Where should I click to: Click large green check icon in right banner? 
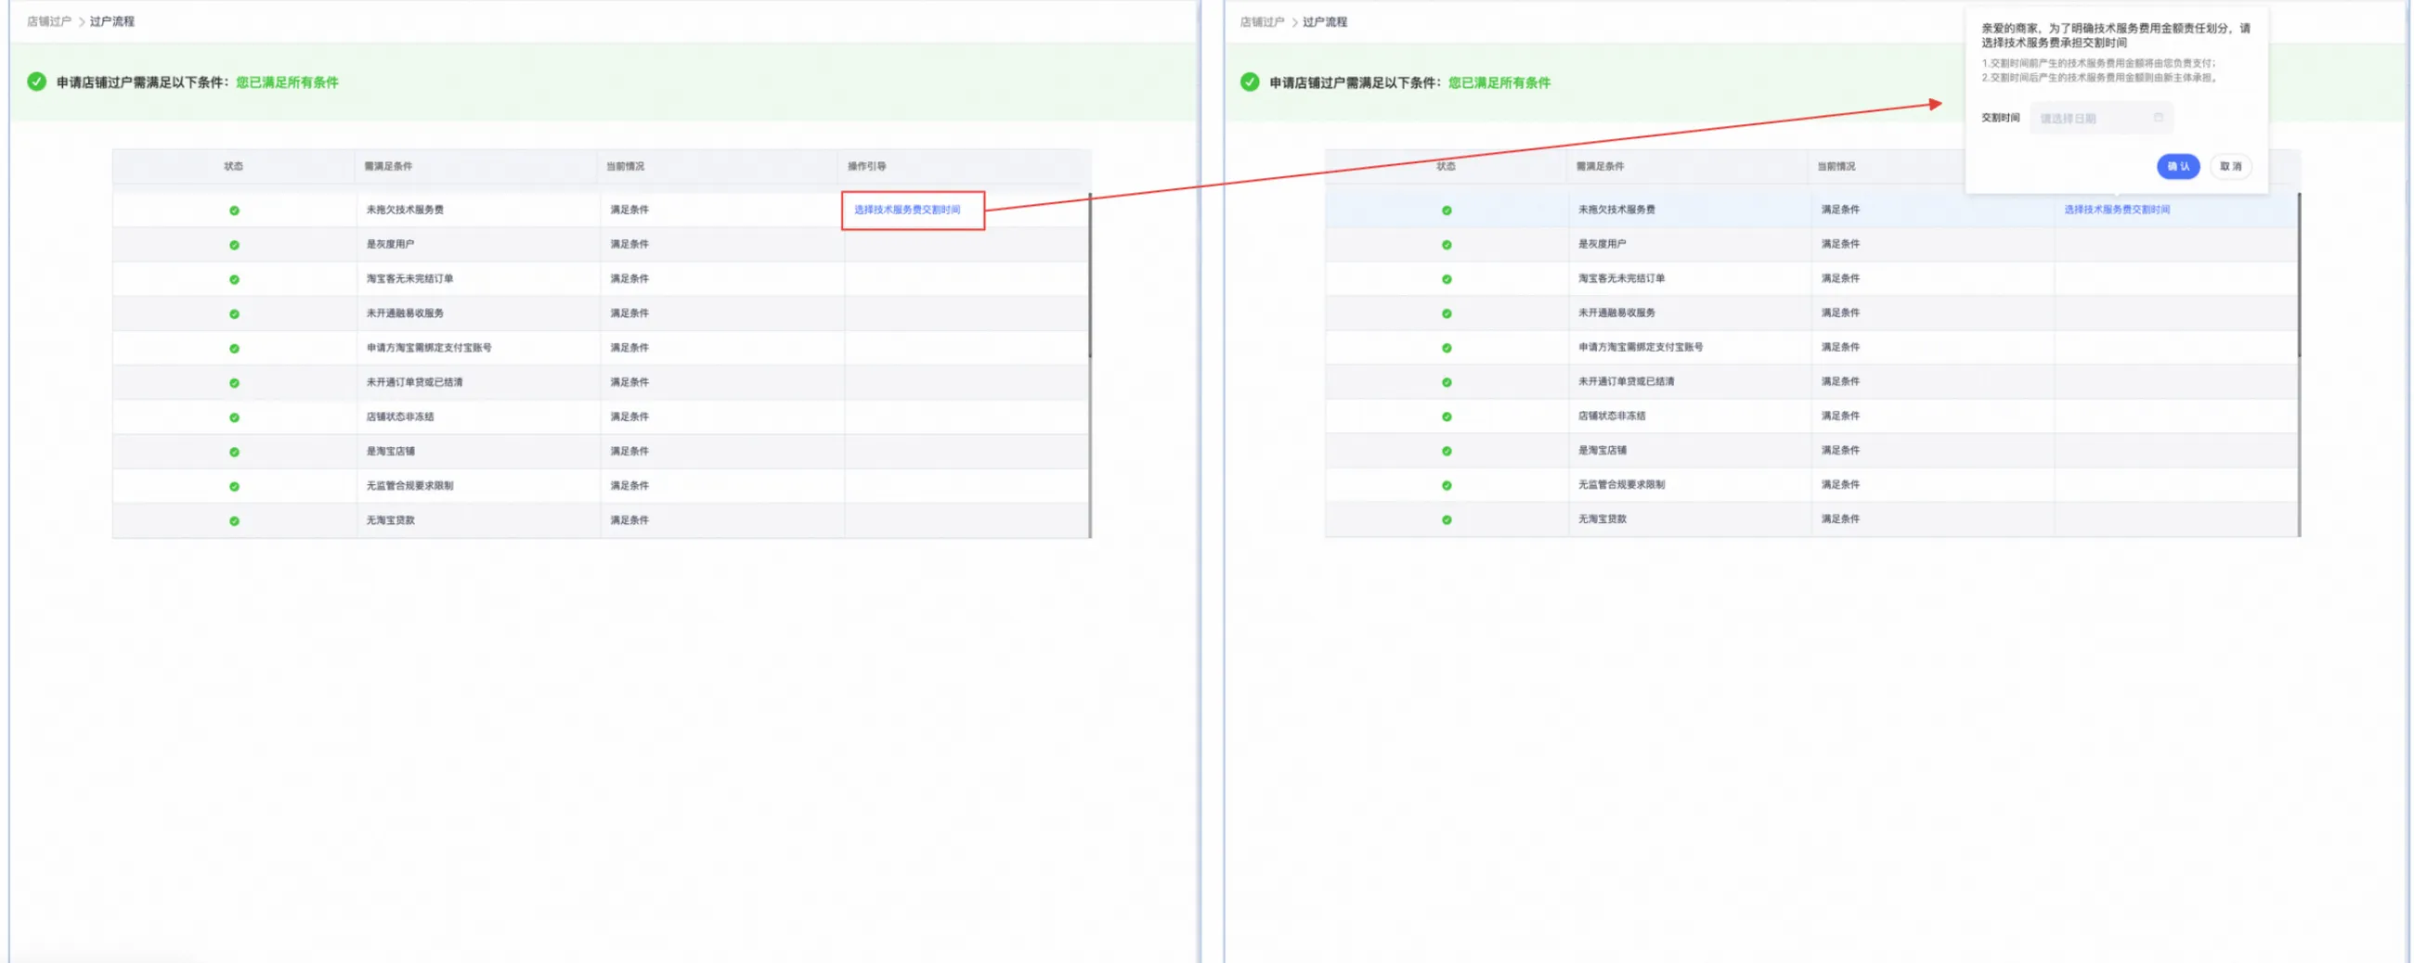(x=1249, y=82)
